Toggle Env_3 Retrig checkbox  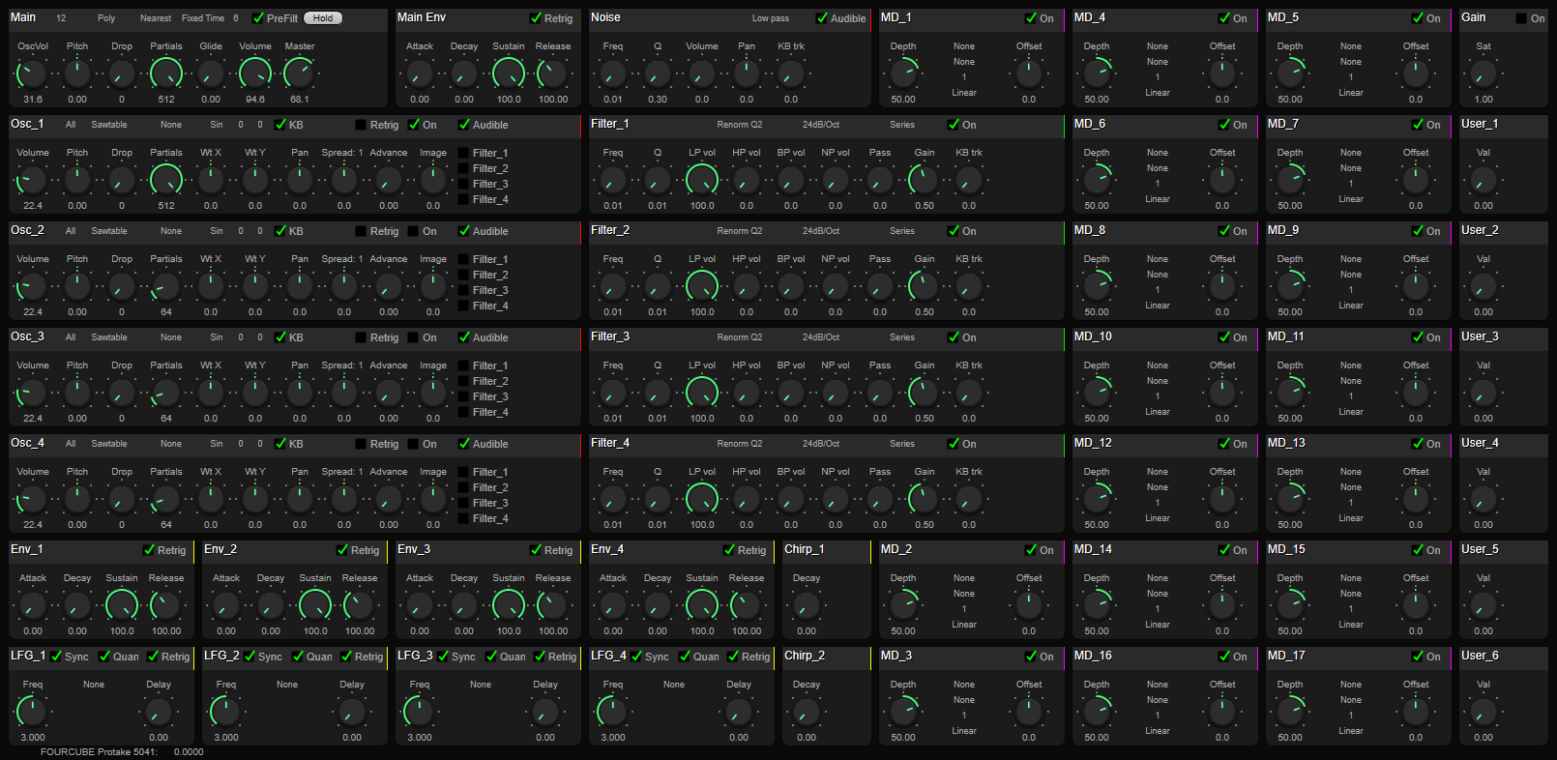point(536,550)
